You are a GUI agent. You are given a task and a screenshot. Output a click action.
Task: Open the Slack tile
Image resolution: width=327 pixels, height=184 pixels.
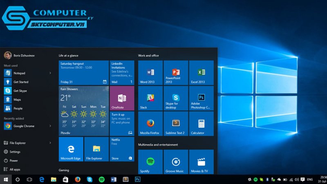click(x=150, y=98)
